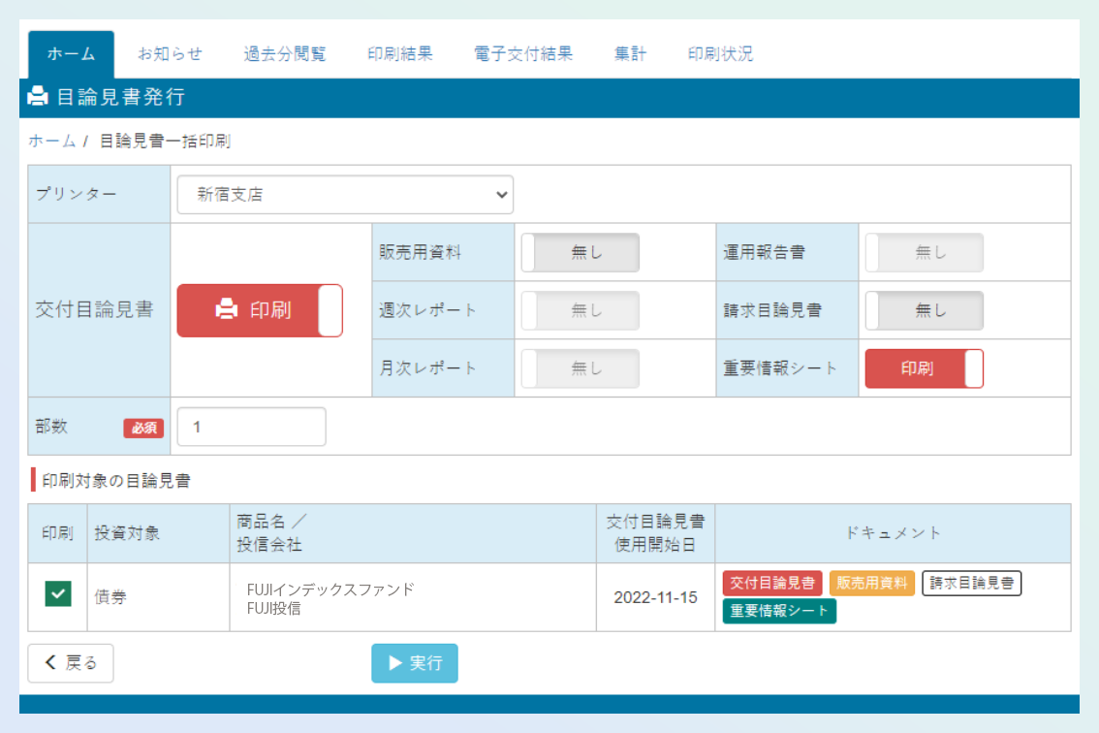Image resolution: width=1099 pixels, height=733 pixels.
Task: Open the プリンター dropdown showing 新宿支店
Action: click(345, 195)
